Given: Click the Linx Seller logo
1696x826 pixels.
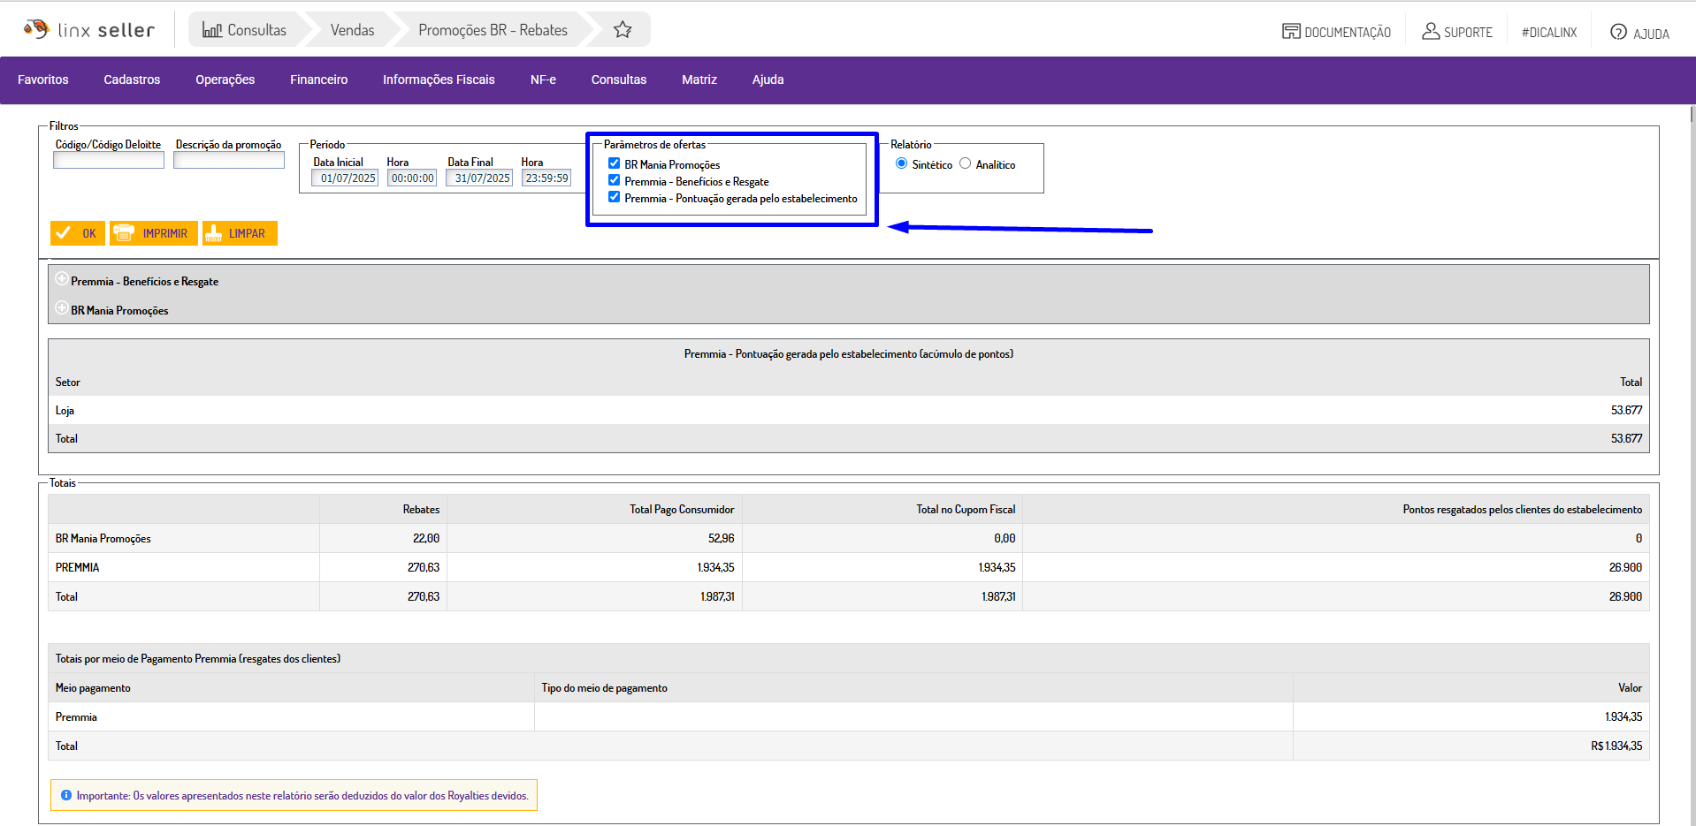Looking at the screenshot, I should pos(88,30).
